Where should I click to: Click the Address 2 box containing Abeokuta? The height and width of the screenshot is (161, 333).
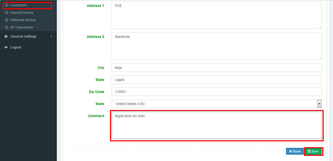(x=216, y=46)
